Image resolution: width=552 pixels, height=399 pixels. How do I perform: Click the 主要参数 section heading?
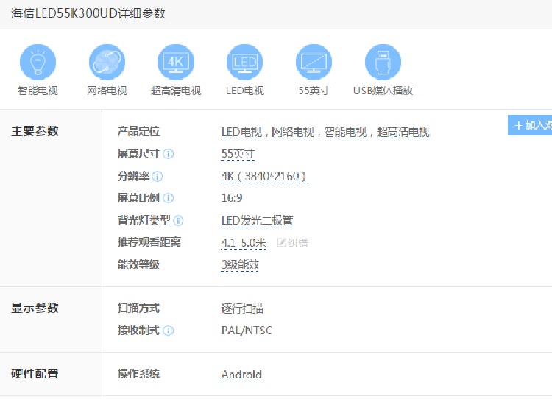35,131
